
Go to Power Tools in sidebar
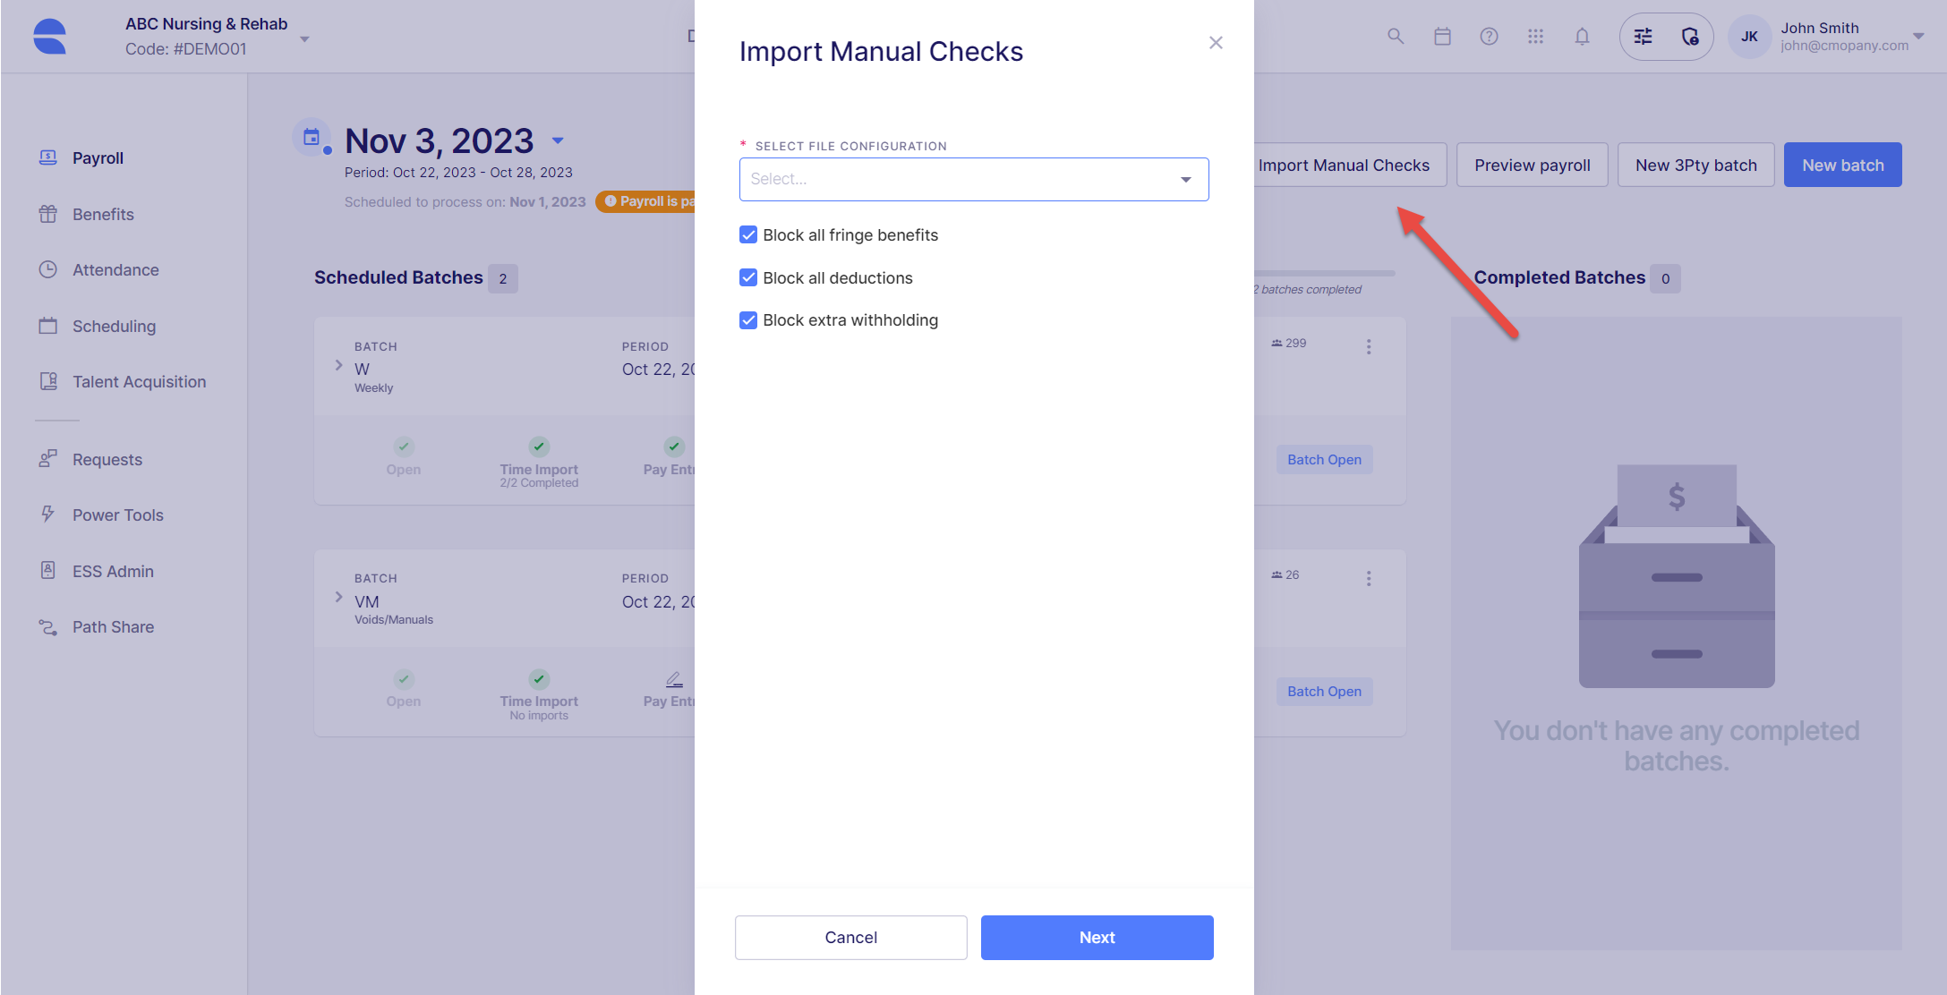pyautogui.click(x=117, y=515)
